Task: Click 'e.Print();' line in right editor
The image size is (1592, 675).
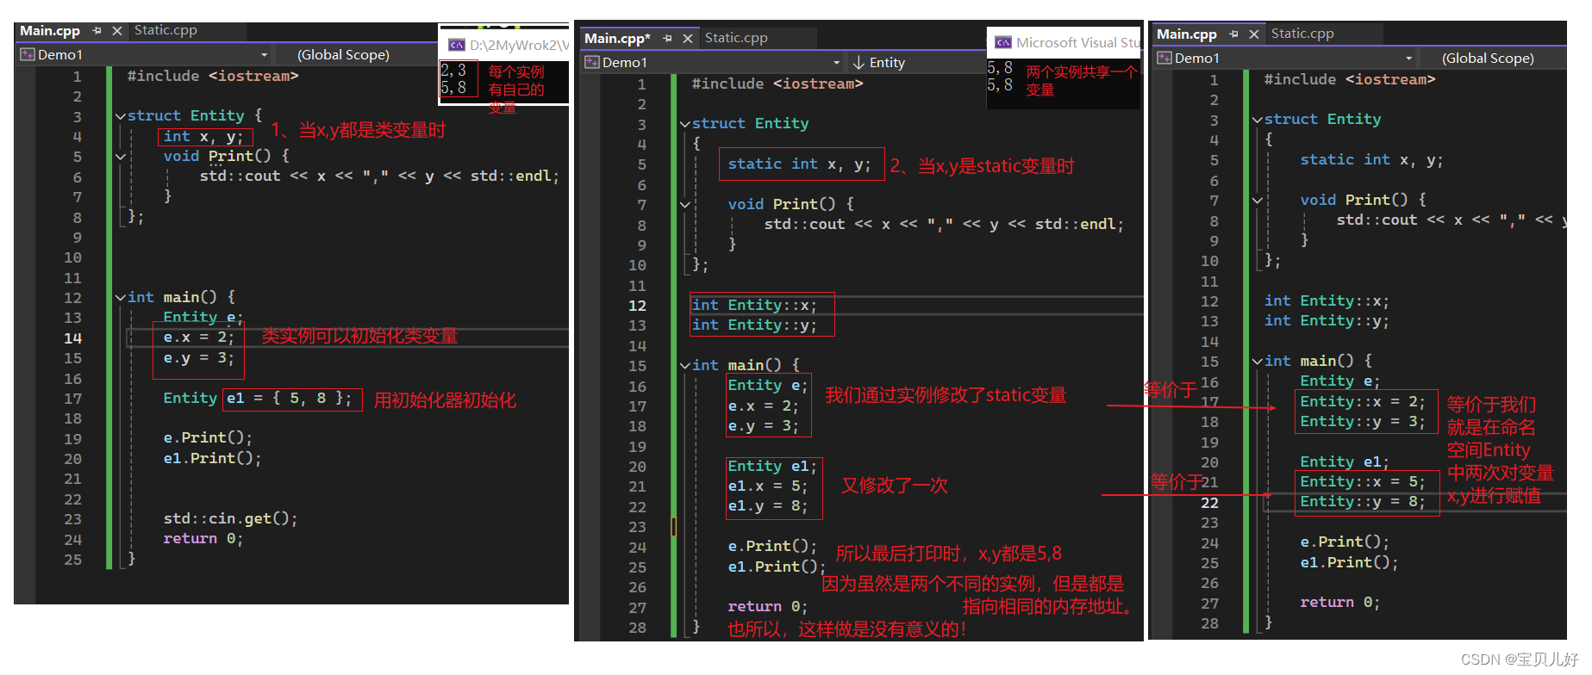Action: pyautogui.click(x=1345, y=542)
